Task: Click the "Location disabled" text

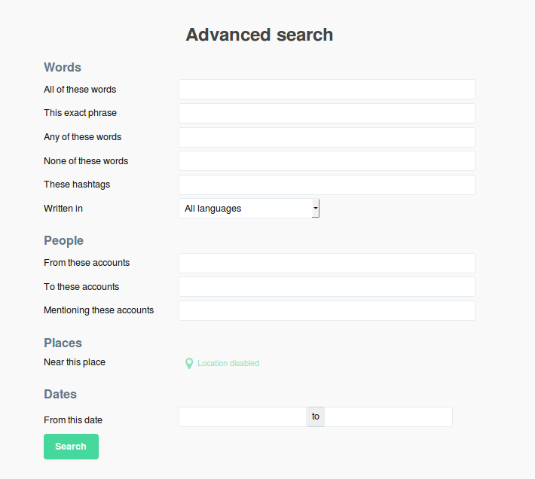Action: tap(228, 364)
